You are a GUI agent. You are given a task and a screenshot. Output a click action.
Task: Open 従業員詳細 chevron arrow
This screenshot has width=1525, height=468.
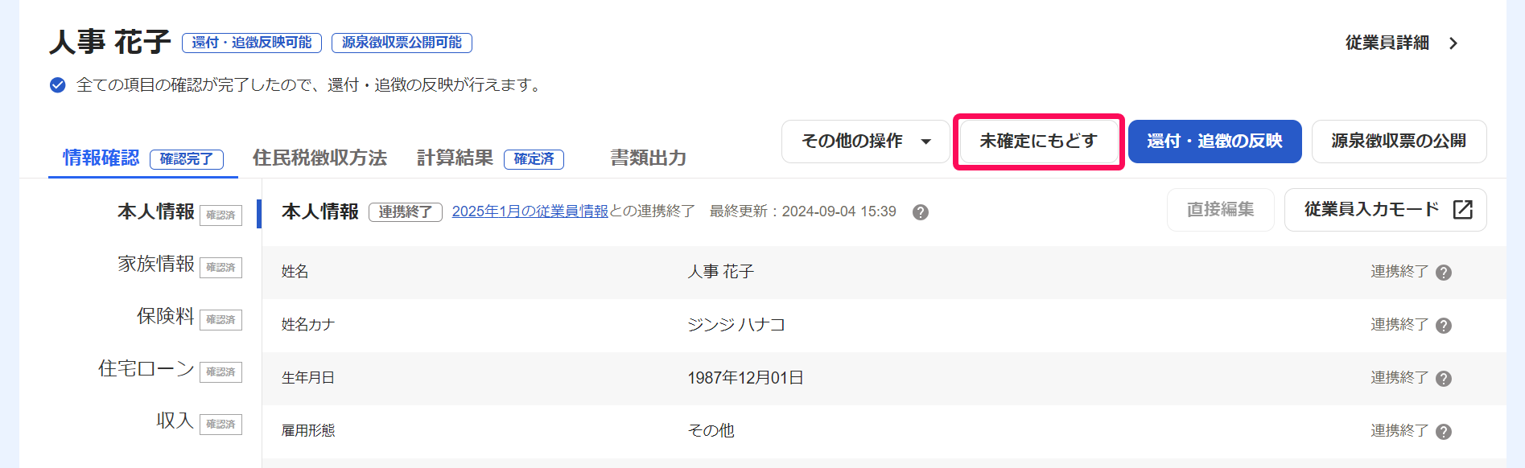pyautogui.click(x=1453, y=43)
